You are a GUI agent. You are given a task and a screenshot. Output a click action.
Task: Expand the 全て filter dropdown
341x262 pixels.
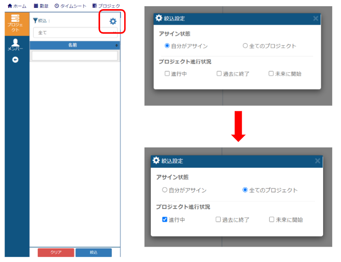[x=75, y=33]
